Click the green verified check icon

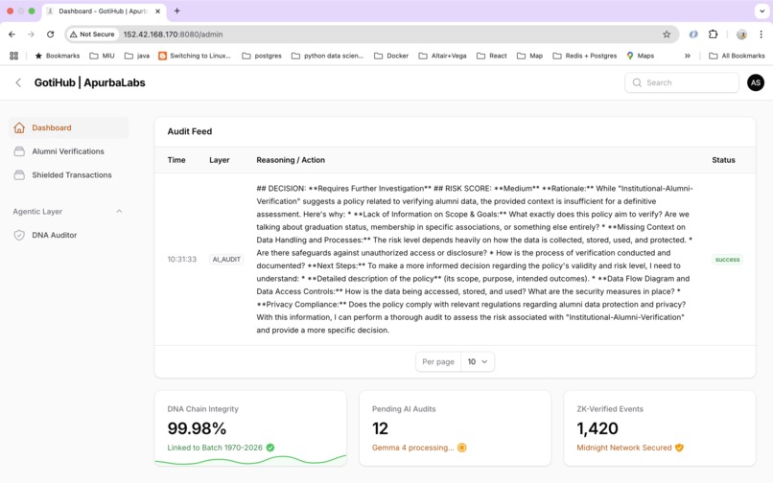[x=270, y=448]
